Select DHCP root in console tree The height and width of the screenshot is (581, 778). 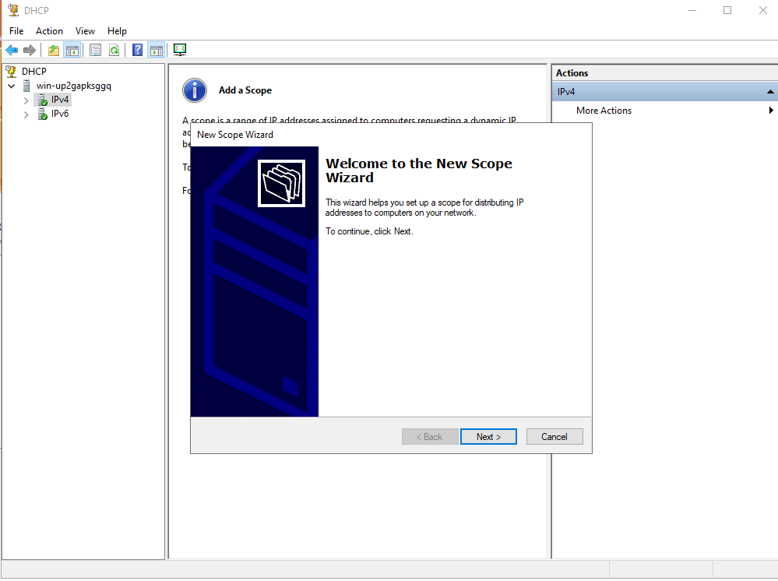pos(33,71)
